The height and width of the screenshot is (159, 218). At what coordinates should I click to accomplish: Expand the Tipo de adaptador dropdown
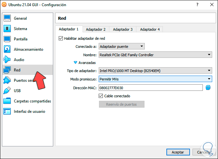[x=155, y=70]
